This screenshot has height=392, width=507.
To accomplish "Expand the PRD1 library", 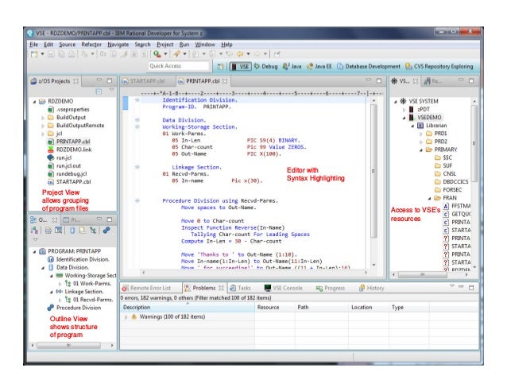I will click(420, 134).
